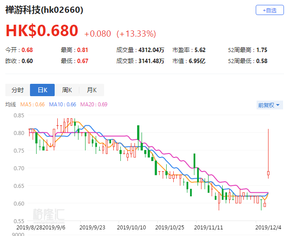Click the 2019/11/11 date axis label

(208, 228)
